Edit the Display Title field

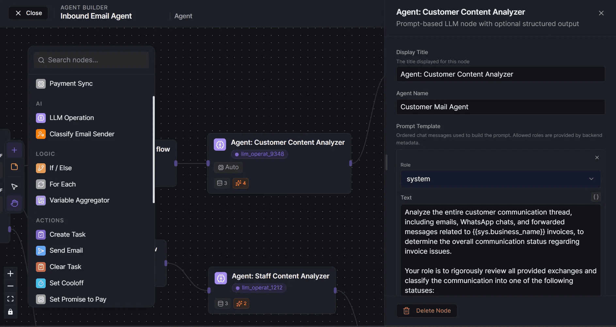click(x=500, y=74)
